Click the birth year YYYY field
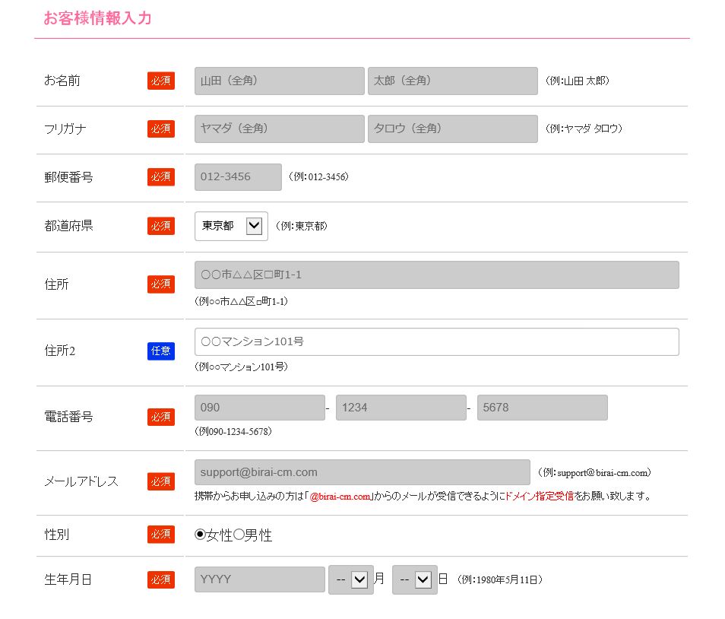This screenshot has height=619, width=725. [x=260, y=579]
